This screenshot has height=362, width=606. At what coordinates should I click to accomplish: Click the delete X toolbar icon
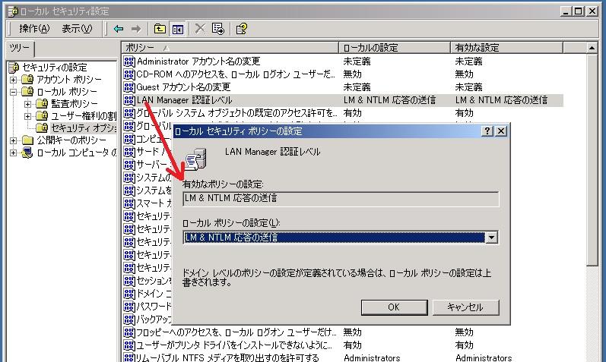(200, 29)
